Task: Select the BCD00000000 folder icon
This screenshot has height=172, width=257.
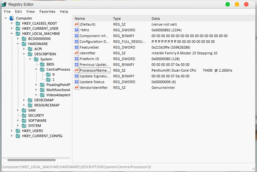Action: (24, 39)
